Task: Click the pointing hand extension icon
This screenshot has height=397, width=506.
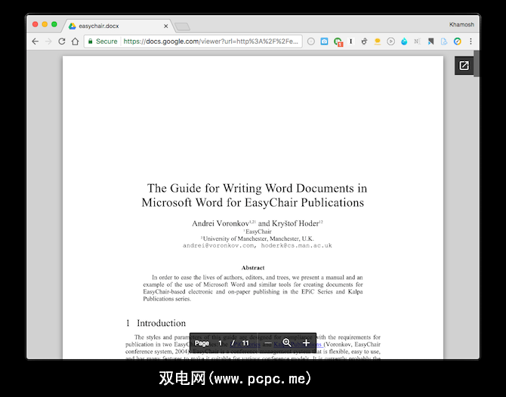Action: click(x=364, y=42)
